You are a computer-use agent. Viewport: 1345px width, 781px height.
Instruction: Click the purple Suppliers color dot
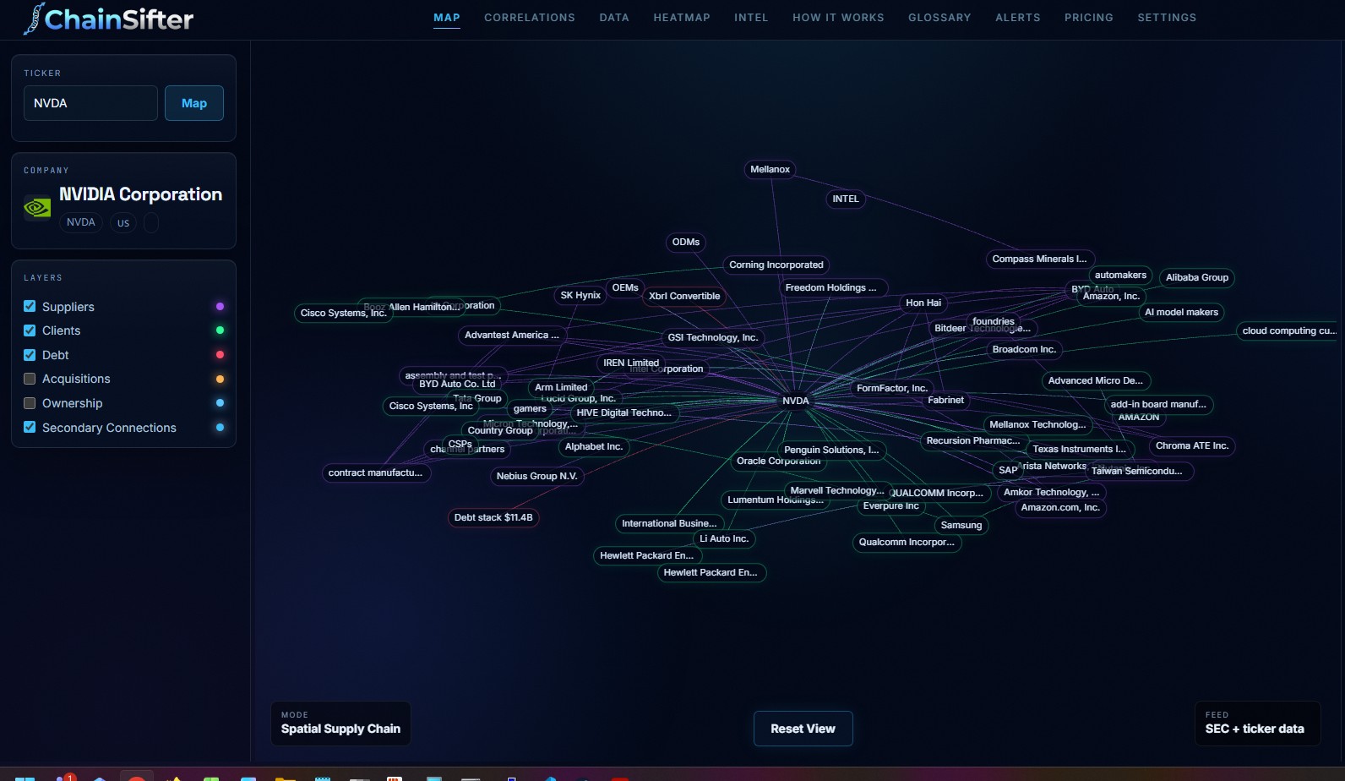click(x=220, y=306)
